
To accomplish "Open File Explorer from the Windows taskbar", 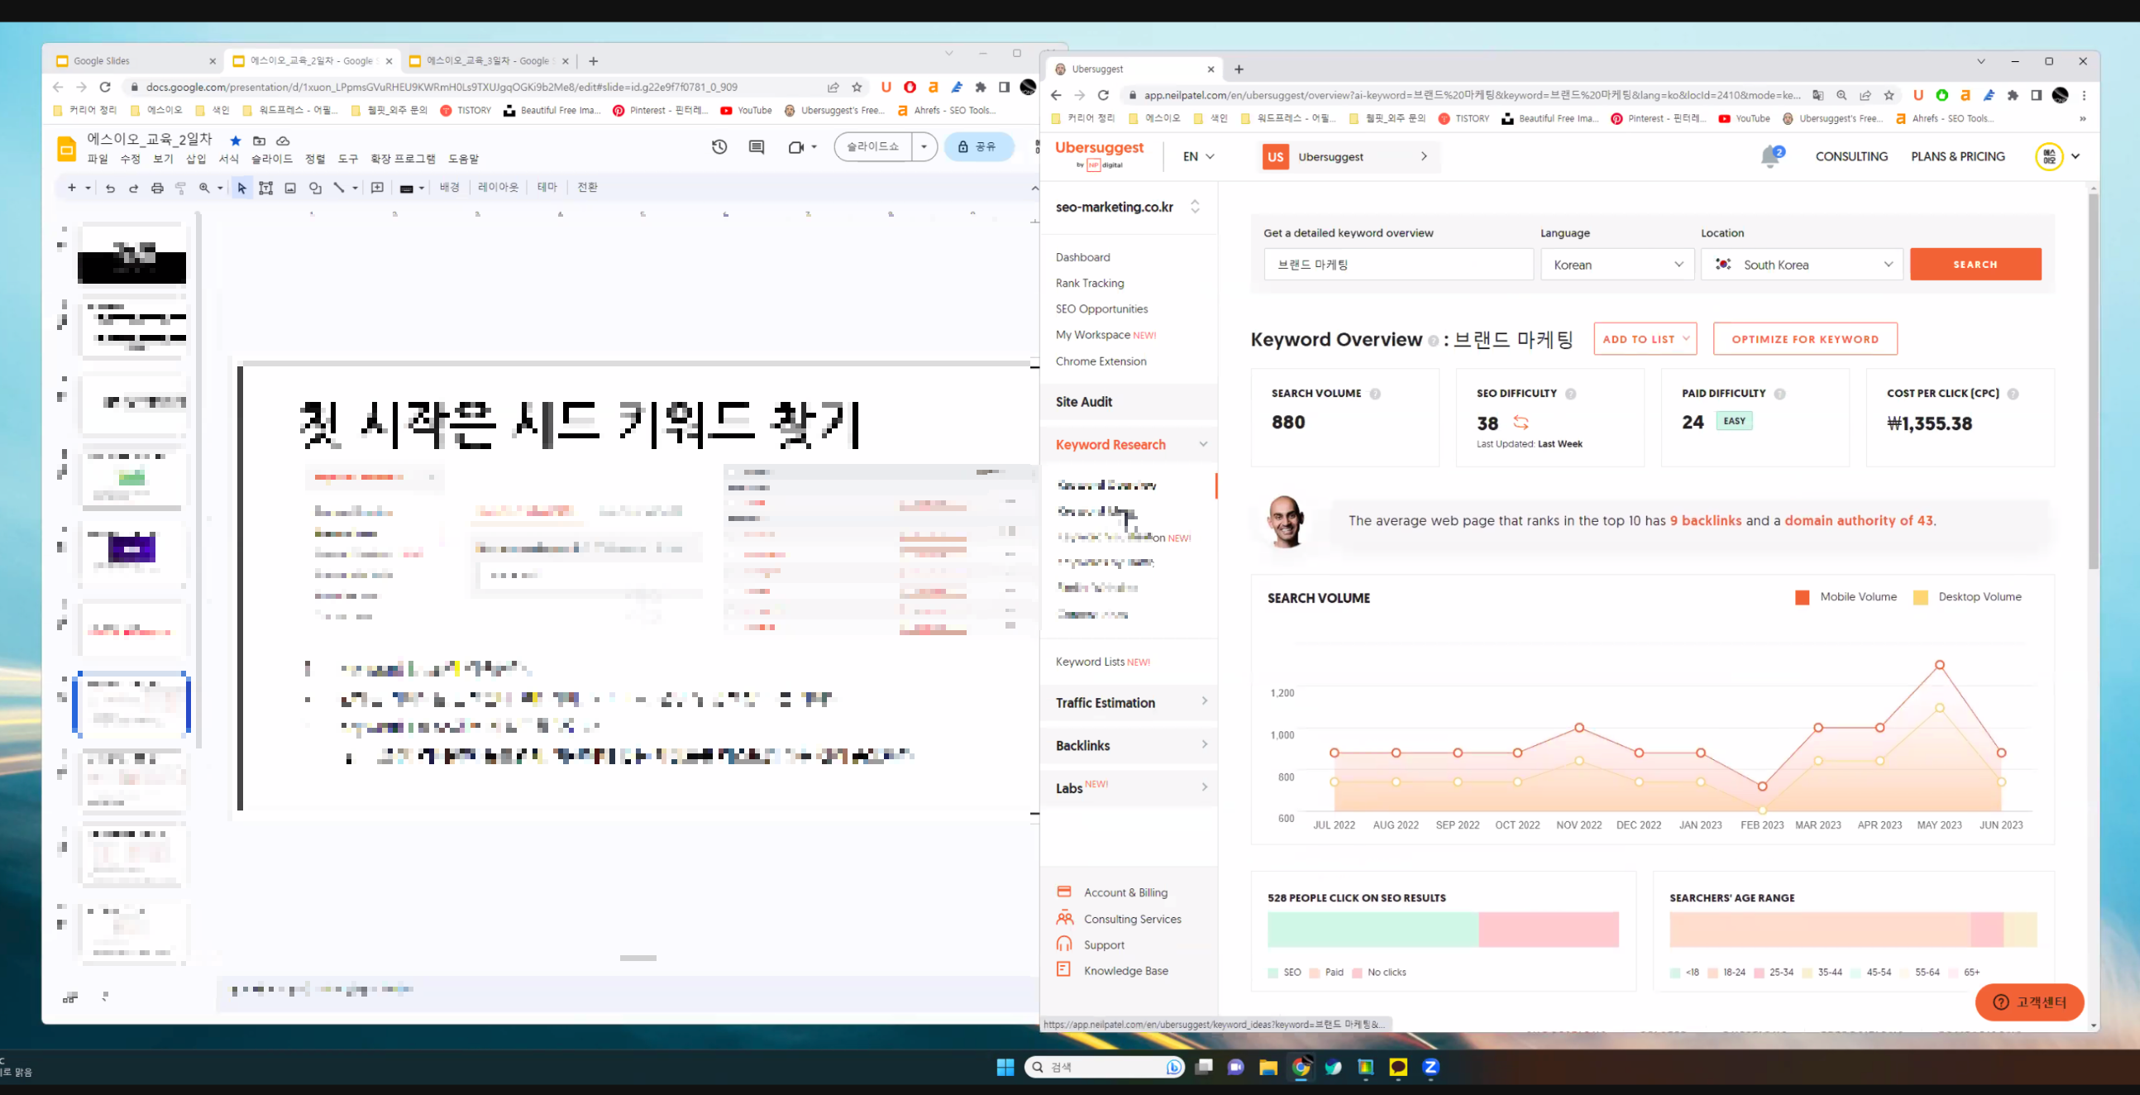I will 1268,1067.
